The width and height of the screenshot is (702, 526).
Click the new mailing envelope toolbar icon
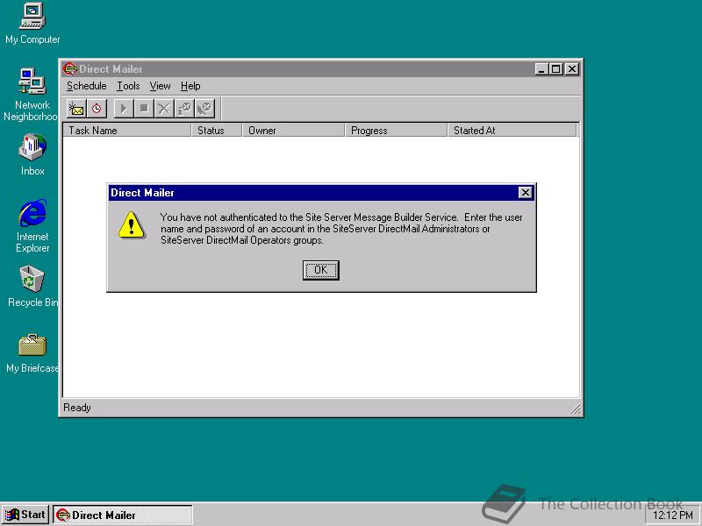point(76,109)
